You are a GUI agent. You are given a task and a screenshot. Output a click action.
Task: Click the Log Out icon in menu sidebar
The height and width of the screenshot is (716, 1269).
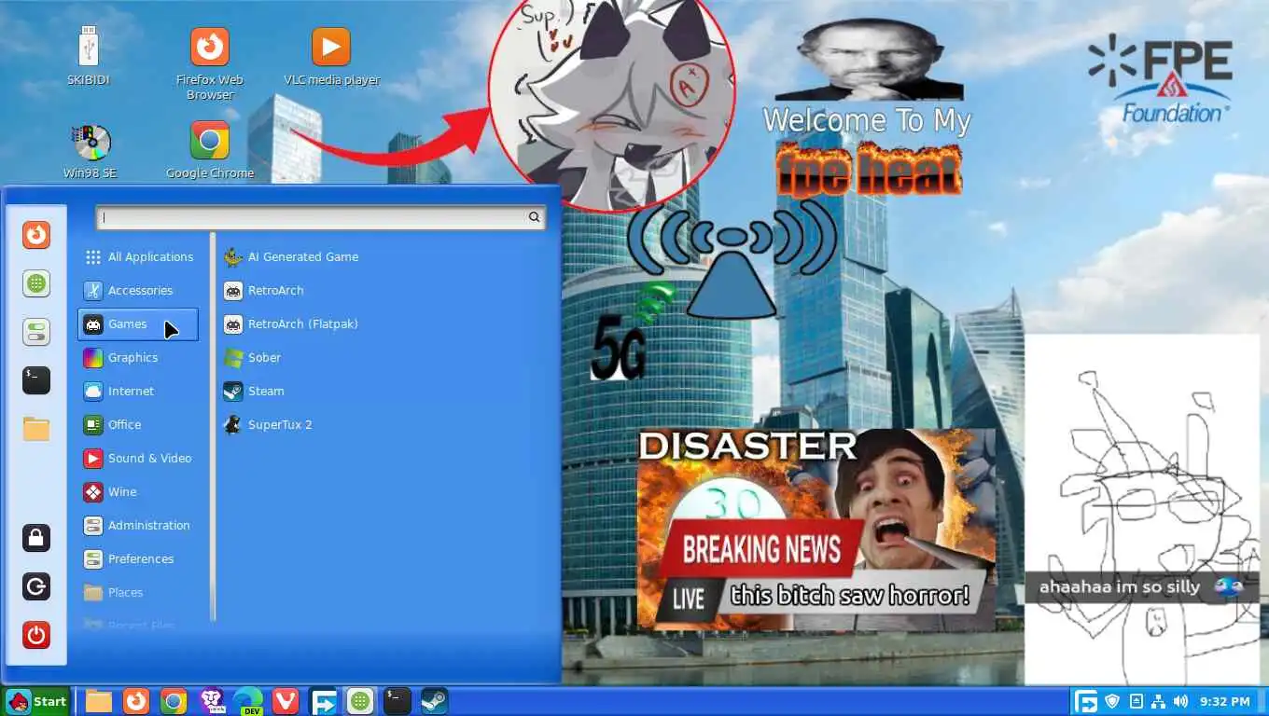click(36, 586)
